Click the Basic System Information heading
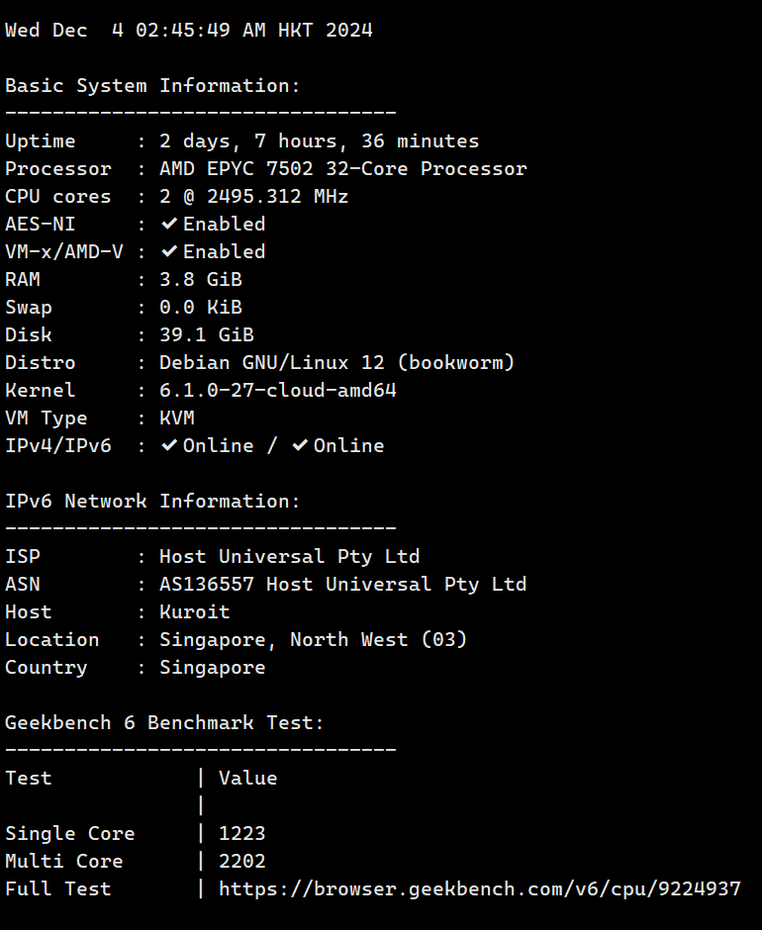This screenshot has width=762, height=930. pos(152,85)
